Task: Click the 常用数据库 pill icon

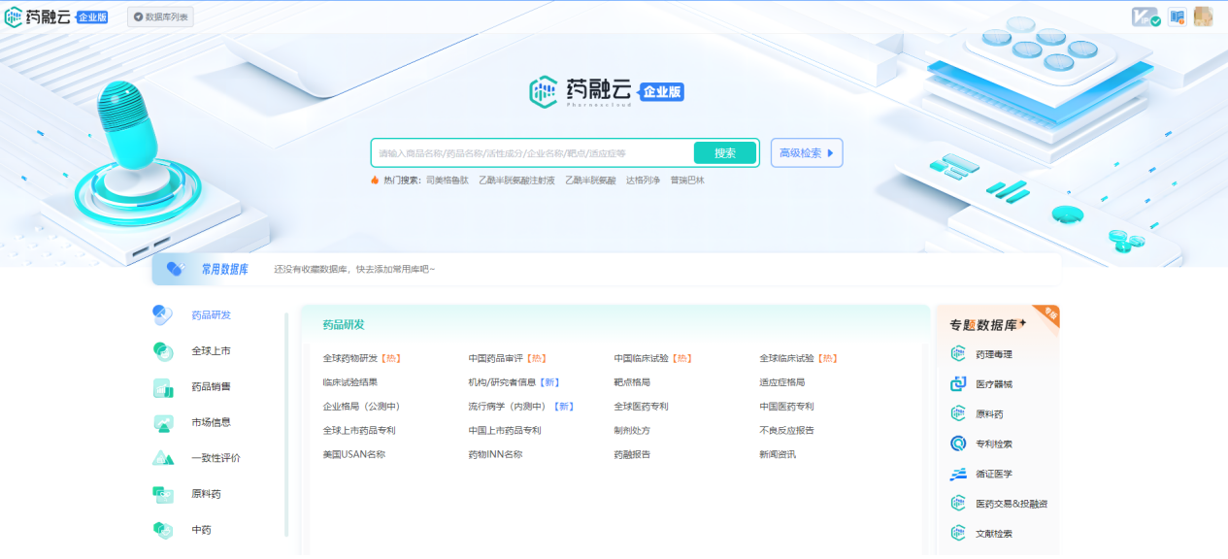Action: (175, 269)
